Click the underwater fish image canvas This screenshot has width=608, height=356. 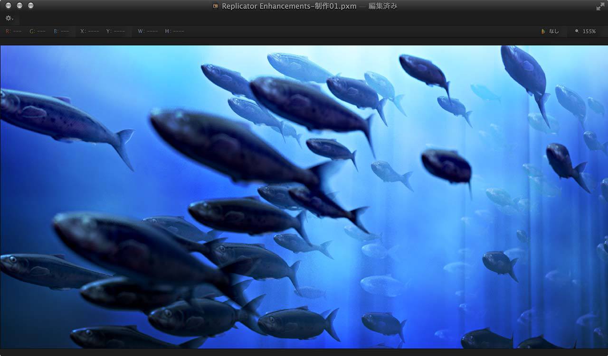coord(304,197)
